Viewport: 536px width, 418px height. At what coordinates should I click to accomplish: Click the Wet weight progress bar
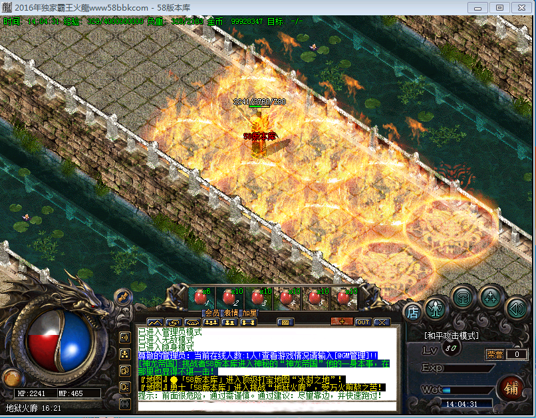(468, 390)
